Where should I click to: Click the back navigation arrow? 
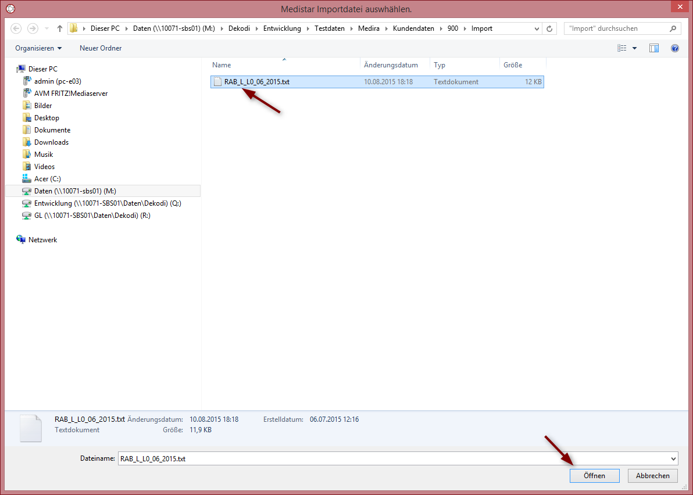(16, 28)
